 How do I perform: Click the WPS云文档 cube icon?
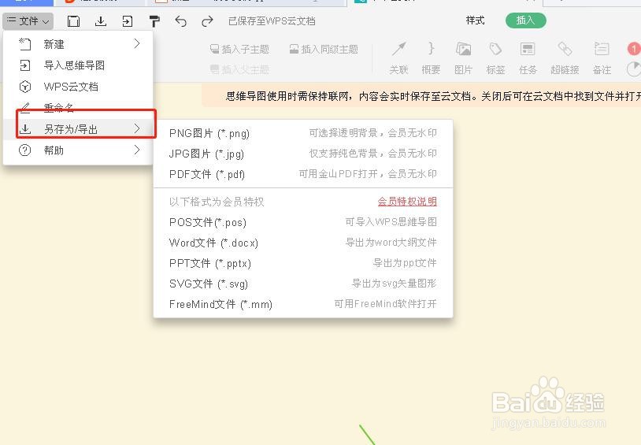[x=25, y=87]
